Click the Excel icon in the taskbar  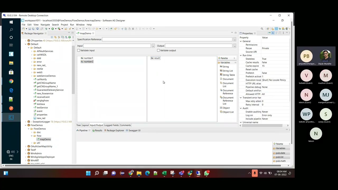click(x=164, y=173)
